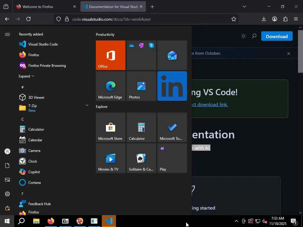The image size is (303, 227).
Task: Open the Start menu Power options
Action: coord(7,208)
